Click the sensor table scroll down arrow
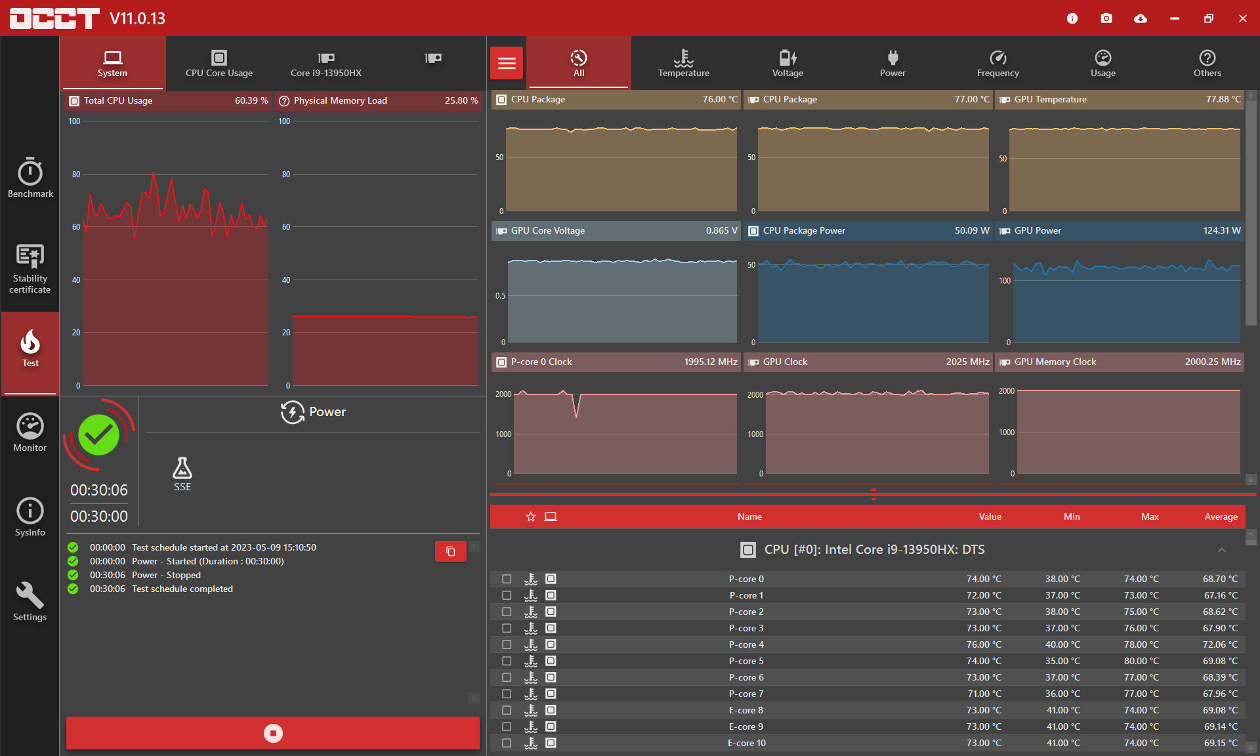 [x=1251, y=747]
